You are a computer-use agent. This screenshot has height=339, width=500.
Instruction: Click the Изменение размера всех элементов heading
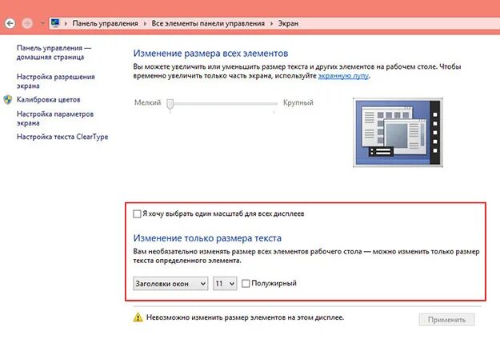pos(210,54)
